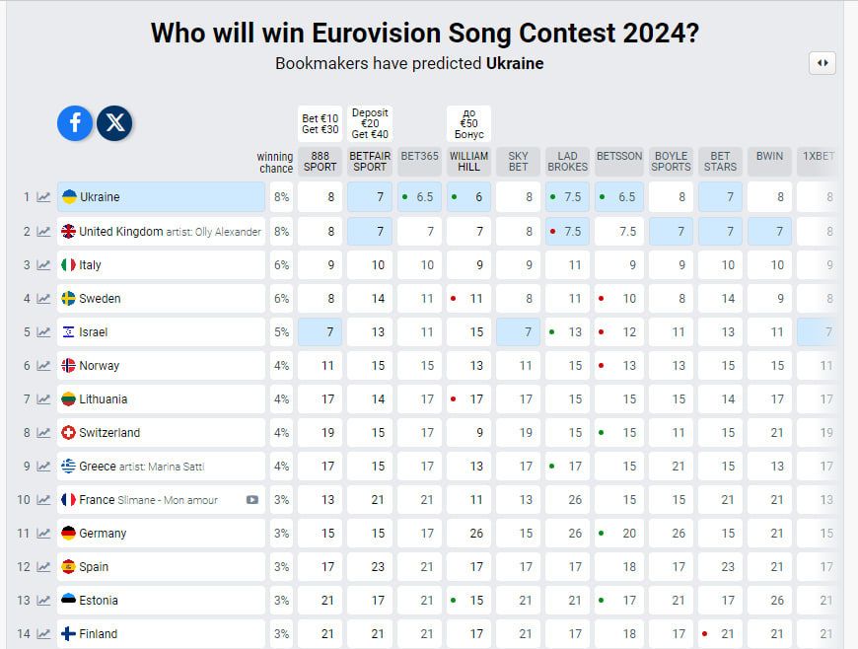The image size is (858, 649).
Task: Share odds on Facebook
Action: [x=75, y=123]
